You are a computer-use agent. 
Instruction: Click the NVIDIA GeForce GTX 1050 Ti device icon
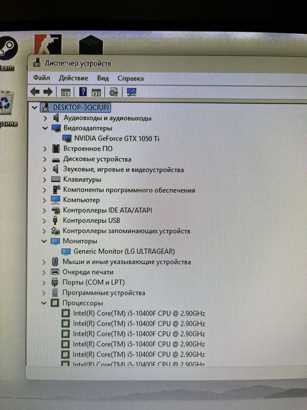point(67,139)
